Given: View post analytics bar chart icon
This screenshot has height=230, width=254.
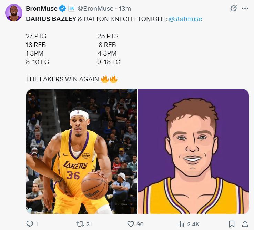Looking at the screenshot, I should coord(181,224).
